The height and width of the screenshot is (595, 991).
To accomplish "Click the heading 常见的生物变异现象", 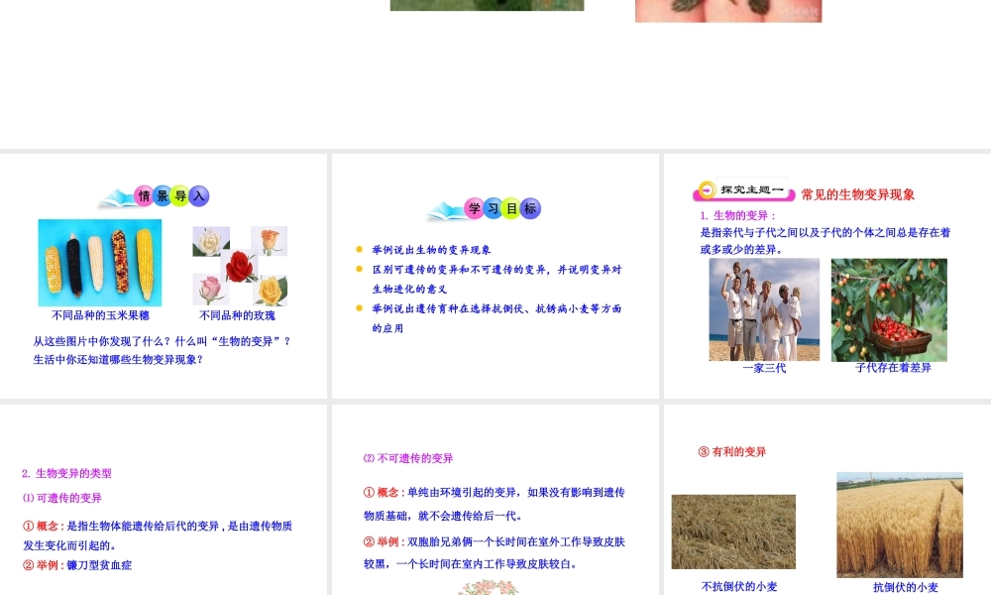I will click(857, 194).
